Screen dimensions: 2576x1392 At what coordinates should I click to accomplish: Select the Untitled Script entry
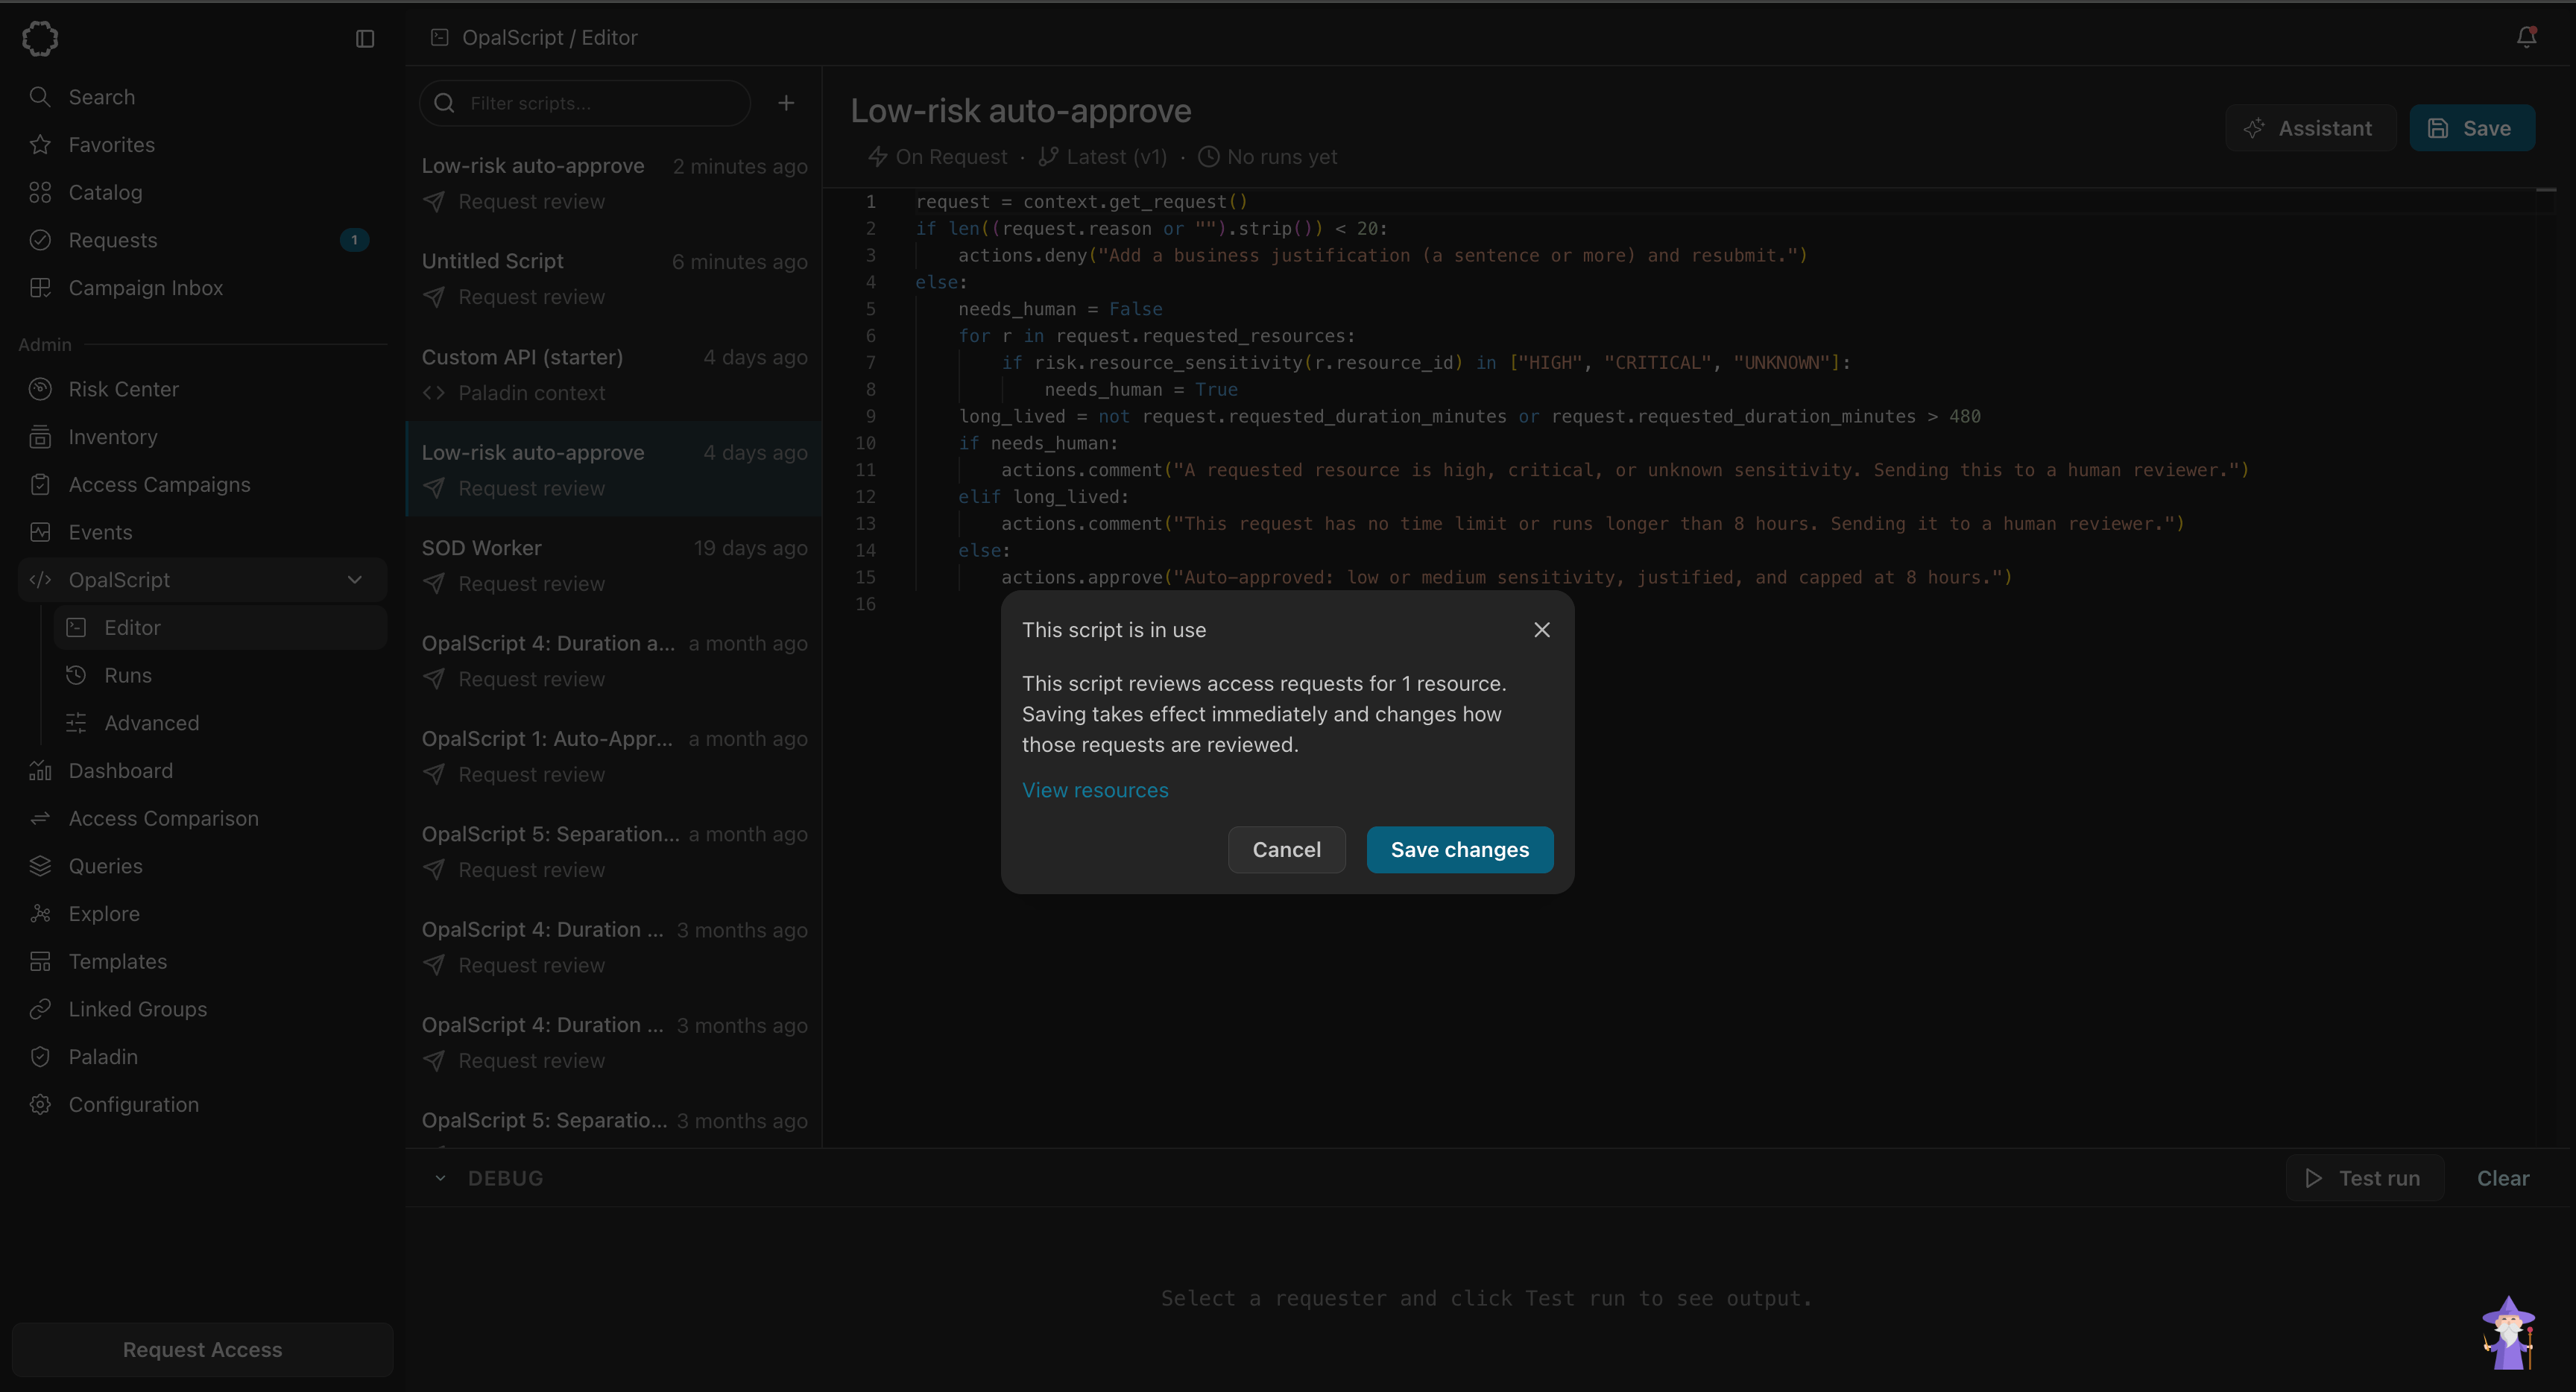(614, 279)
